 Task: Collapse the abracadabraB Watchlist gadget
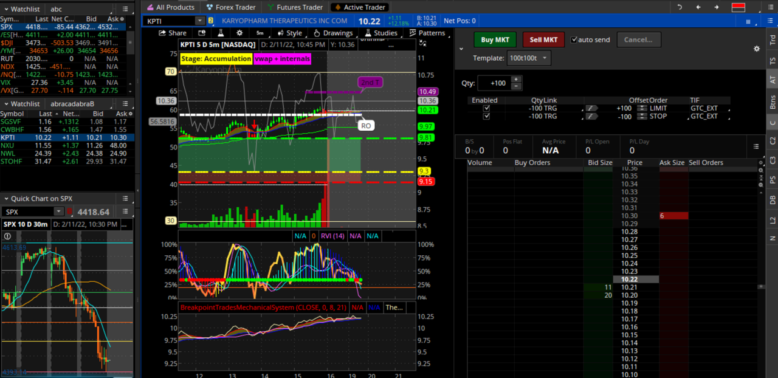click(x=5, y=104)
